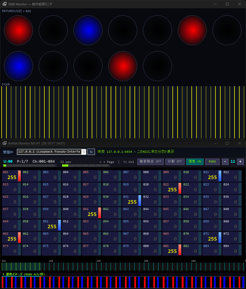Minimize the ArtNet Monitor M5 window
246x289 pixels.
tap(215, 143)
